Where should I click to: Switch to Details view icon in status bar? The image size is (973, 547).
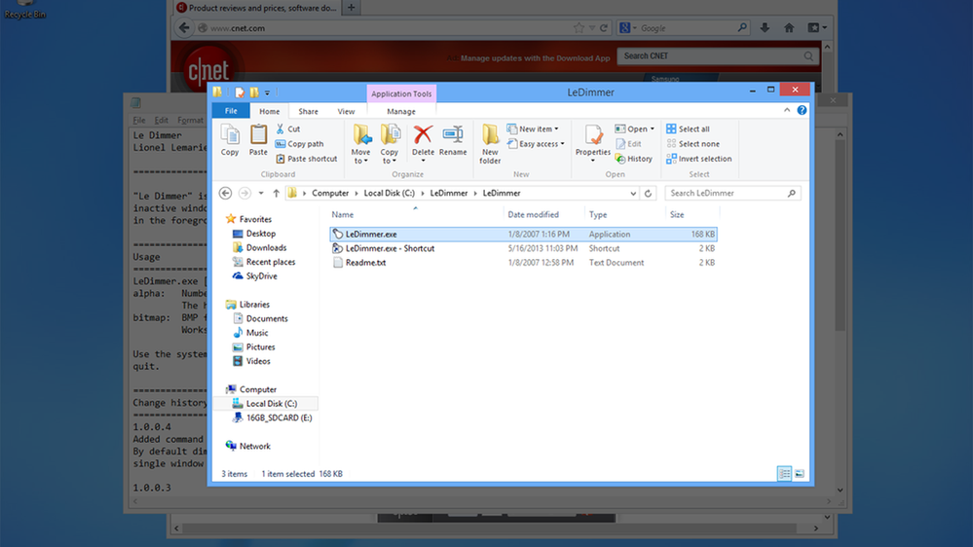784,474
